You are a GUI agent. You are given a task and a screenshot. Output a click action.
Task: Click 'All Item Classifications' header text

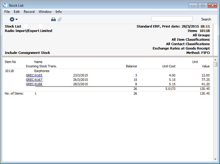pyautogui.click(x=191, y=40)
